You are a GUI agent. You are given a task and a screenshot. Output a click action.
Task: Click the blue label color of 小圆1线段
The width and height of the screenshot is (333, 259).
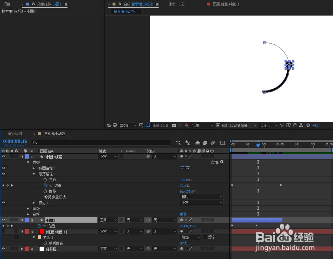click(x=27, y=157)
